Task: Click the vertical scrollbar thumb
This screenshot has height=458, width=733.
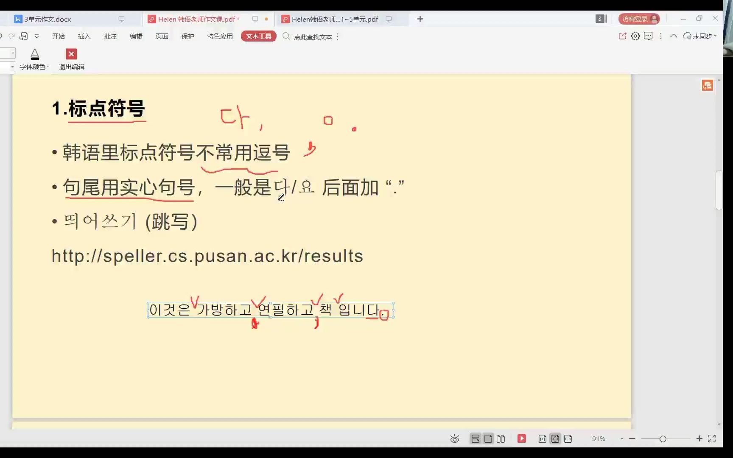Action: 719,190
